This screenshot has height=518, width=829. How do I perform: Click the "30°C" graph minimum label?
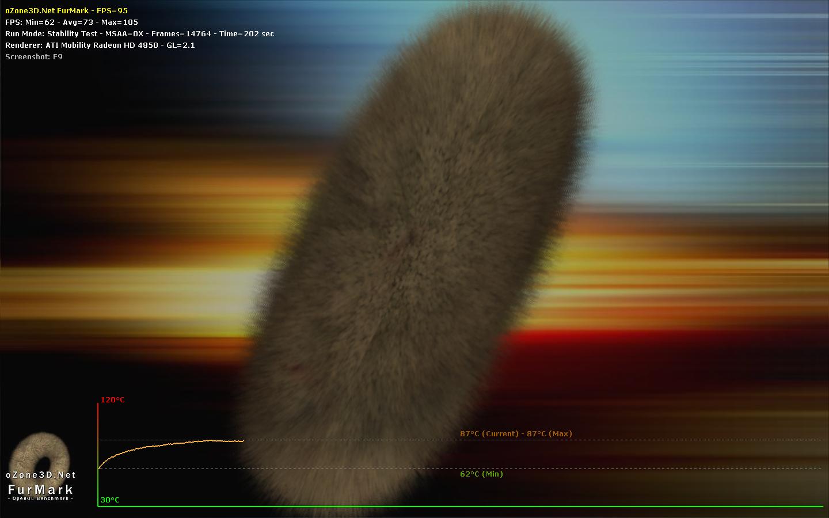pos(110,500)
